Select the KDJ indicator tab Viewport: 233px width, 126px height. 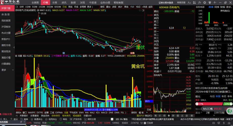98,113
